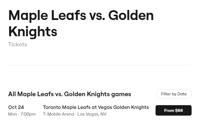Viewport: 198px width, 124px height.
Task: Click the Mon weekday label
Action: pos(13,114)
